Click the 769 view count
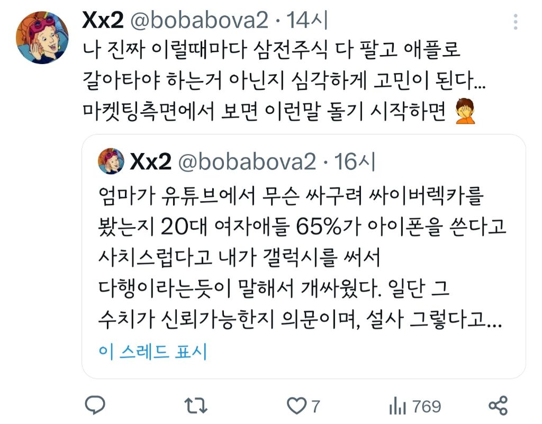Viewport: 542px width, 424px height. coord(427,406)
